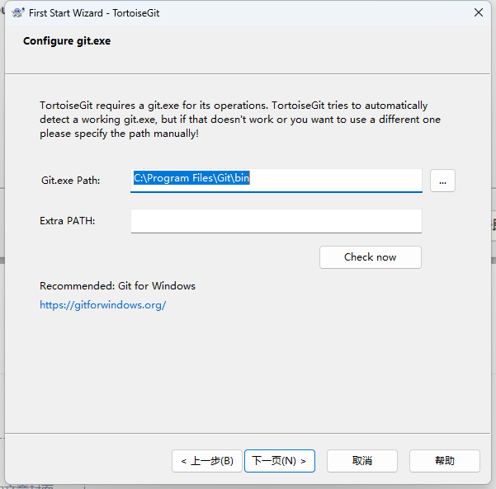Click the "Git.exe Path:" label

(x=71, y=180)
